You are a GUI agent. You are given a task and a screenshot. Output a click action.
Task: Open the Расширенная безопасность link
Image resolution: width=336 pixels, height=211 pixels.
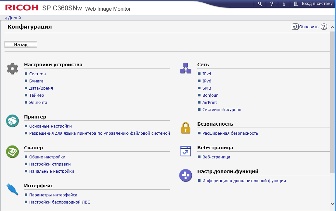[x=230, y=133]
